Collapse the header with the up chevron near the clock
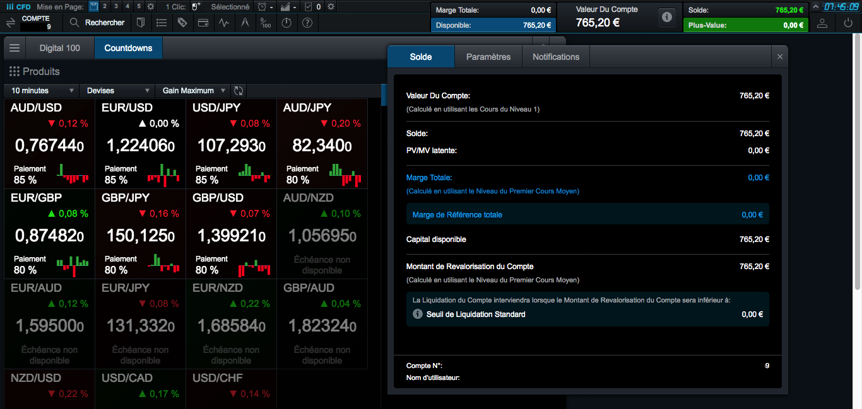The width and height of the screenshot is (862, 409). 816,7
